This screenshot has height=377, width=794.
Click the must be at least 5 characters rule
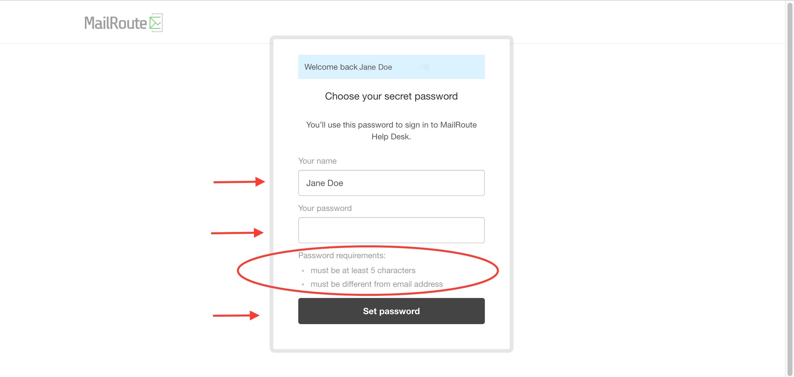coord(363,270)
